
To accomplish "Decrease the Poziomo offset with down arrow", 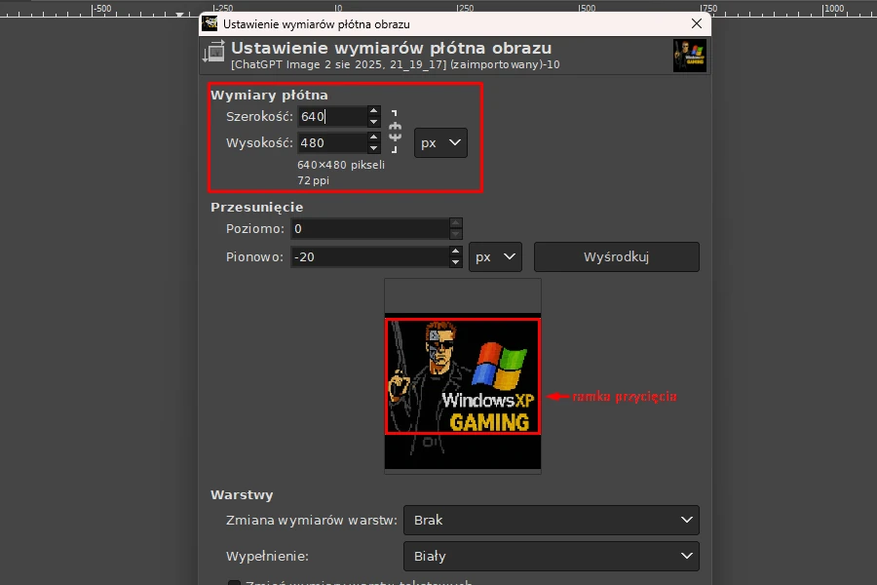I will [456, 234].
